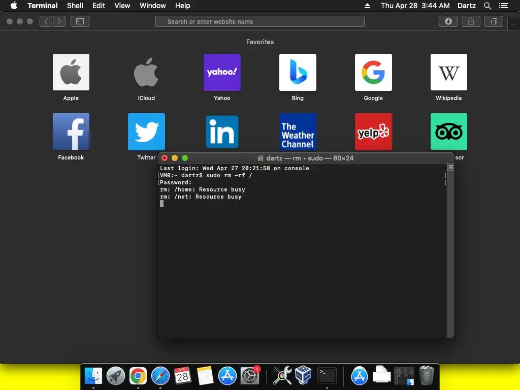Click the Terminal window's scrollbar track
The width and height of the screenshot is (520, 390).
click(450, 254)
